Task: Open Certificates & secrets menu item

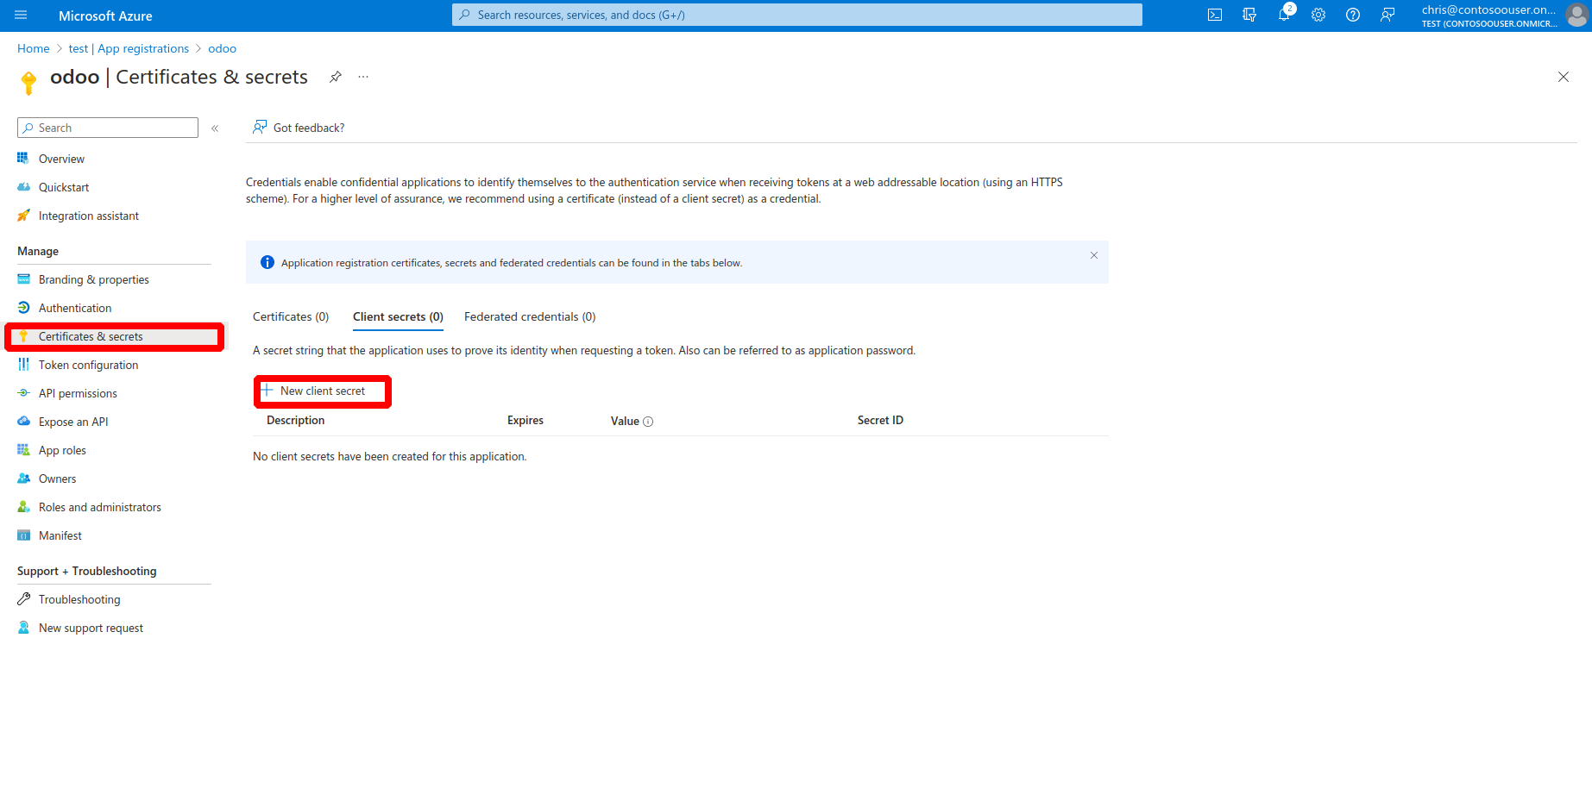Action: pos(114,336)
